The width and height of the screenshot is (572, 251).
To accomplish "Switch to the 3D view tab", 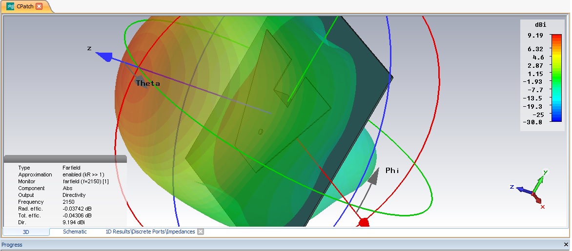I will click(26, 232).
